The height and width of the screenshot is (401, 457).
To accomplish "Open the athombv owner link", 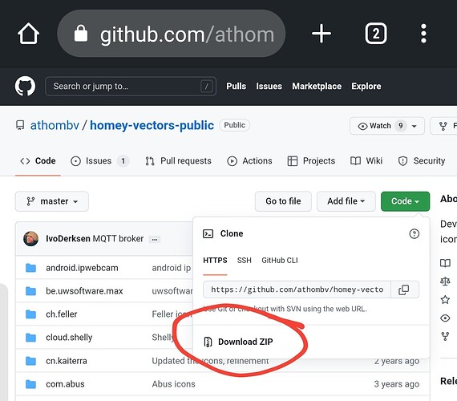I will click(x=55, y=125).
